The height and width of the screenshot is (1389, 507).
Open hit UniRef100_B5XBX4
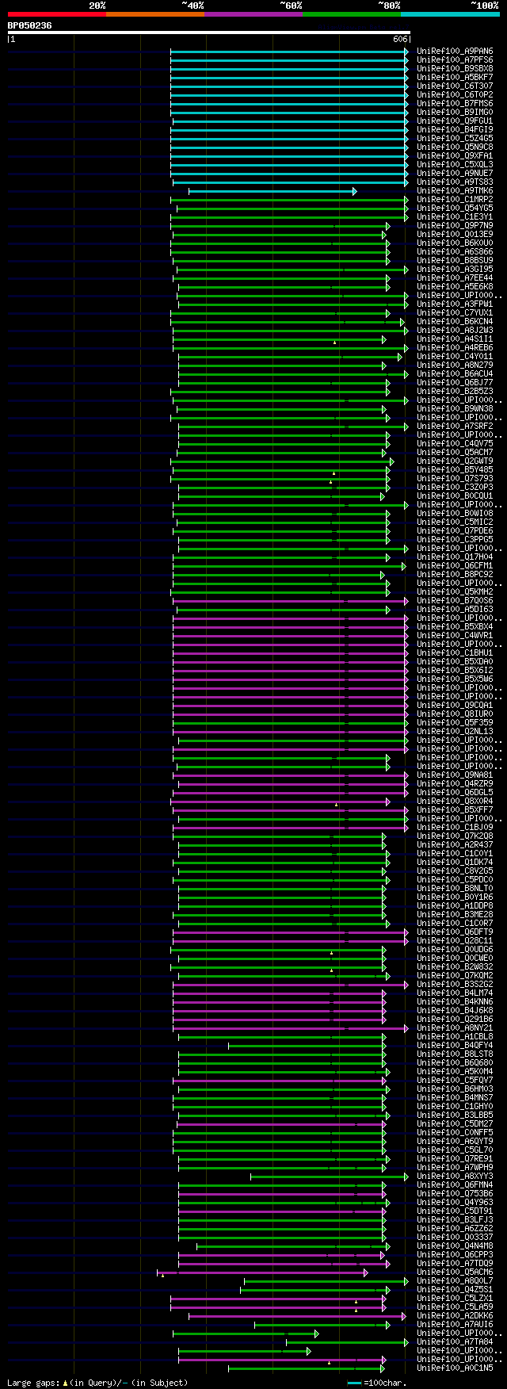(455, 626)
